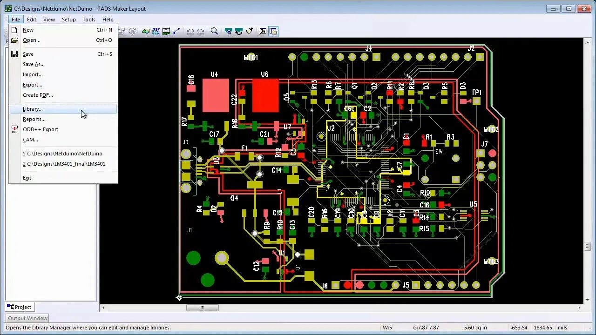Choose Open... from the File menu

(x=63, y=40)
